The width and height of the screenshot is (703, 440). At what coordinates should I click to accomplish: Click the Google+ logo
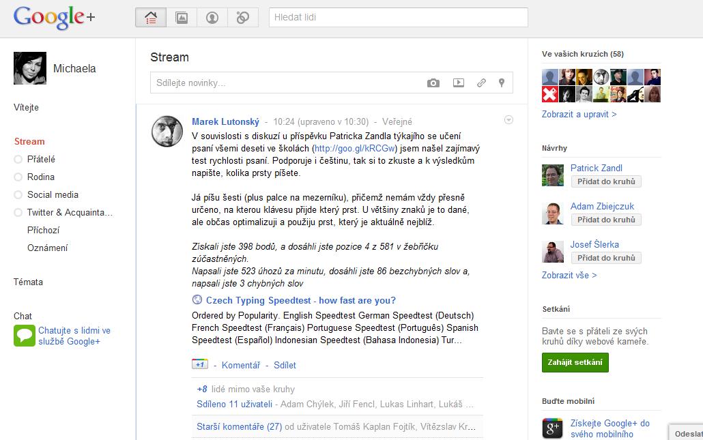click(x=54, y=18)
